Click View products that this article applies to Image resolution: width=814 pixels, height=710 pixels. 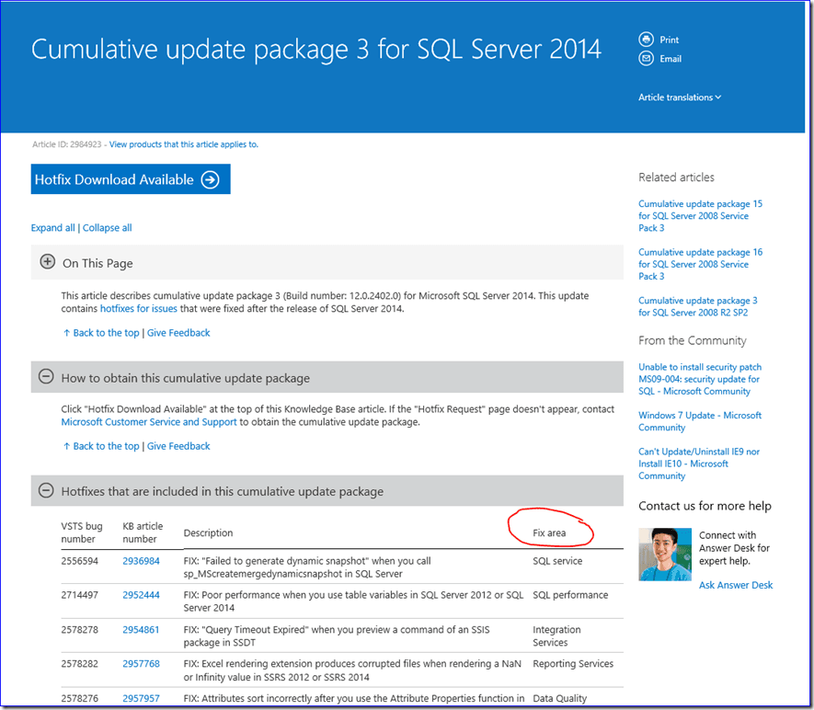pos(183,144)
